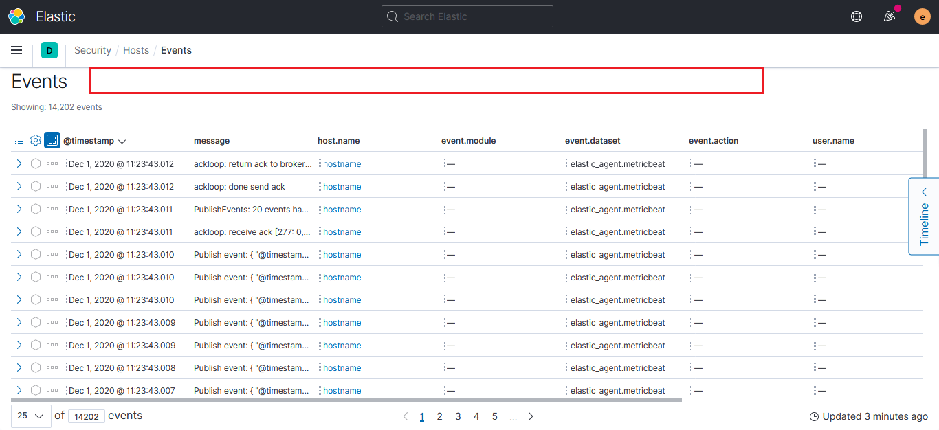The image size is (939, 430).
Task: Open row density options with the list icon
Action: [19, 139]
